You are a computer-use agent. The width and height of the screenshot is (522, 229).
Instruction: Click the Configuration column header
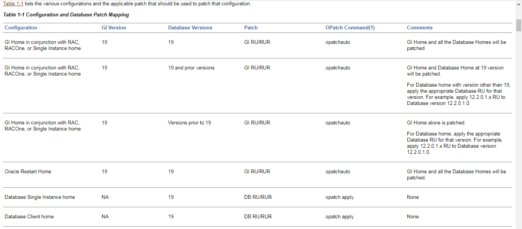coord(21,27)
